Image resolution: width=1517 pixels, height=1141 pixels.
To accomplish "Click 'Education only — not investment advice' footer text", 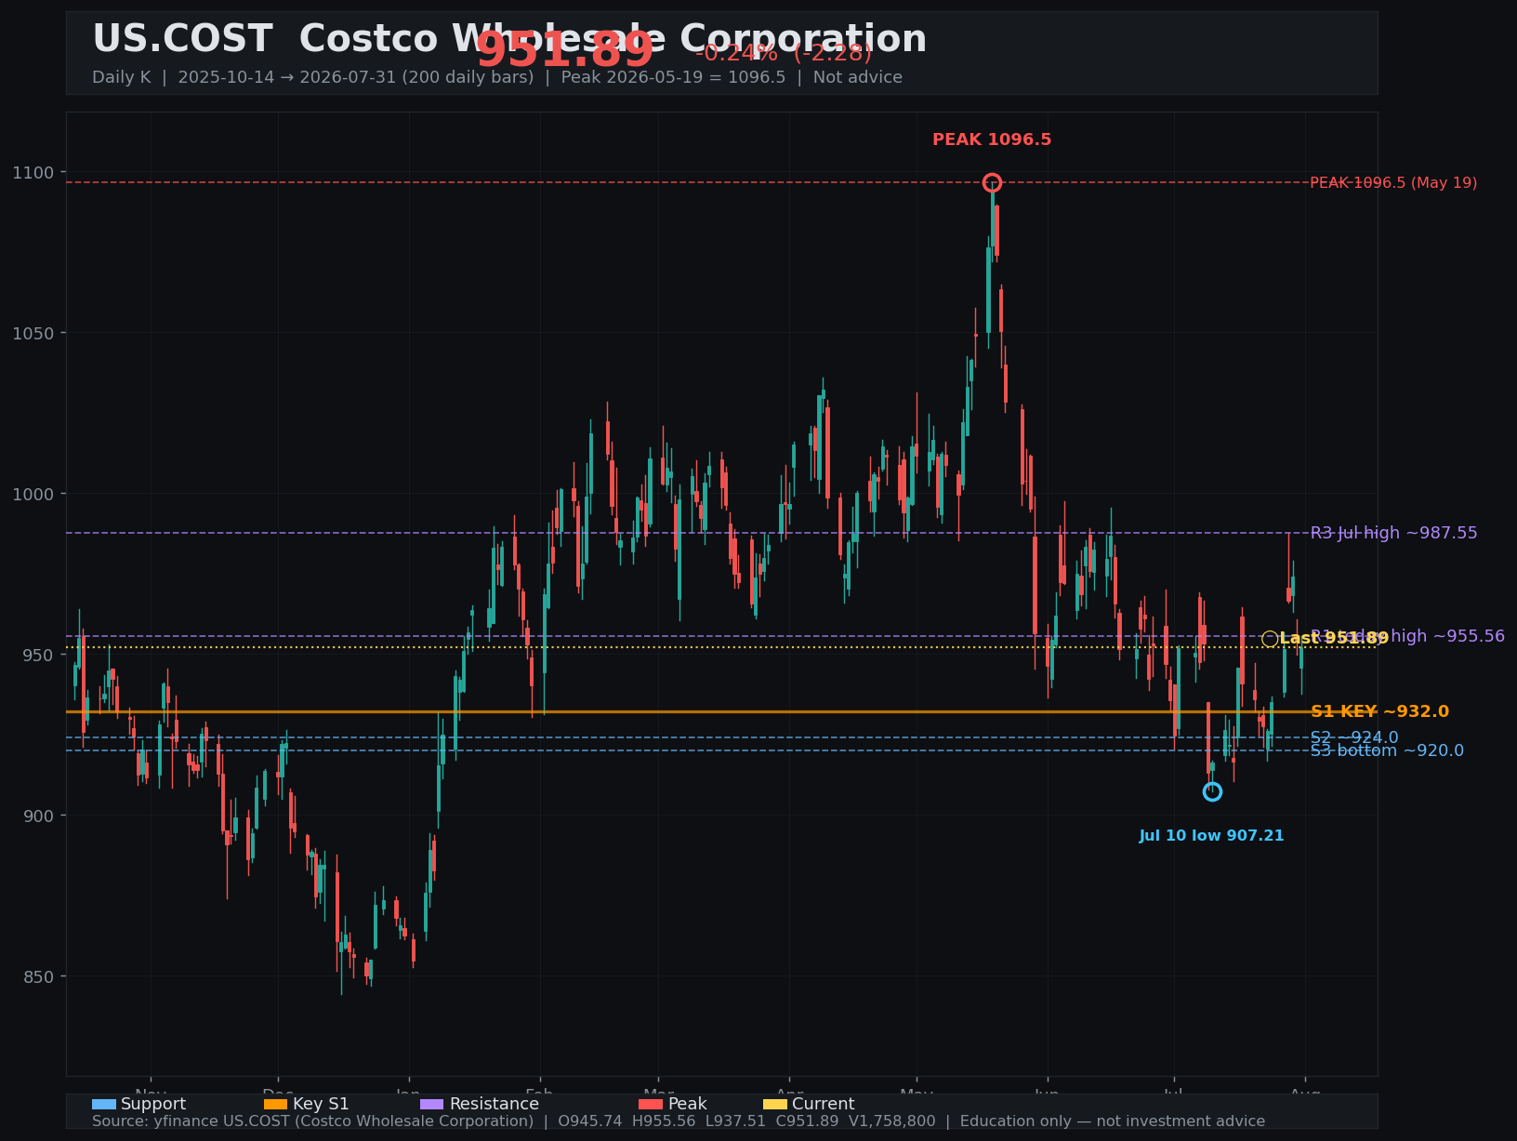I will pyautogui.click(x=1113, y=1121).
